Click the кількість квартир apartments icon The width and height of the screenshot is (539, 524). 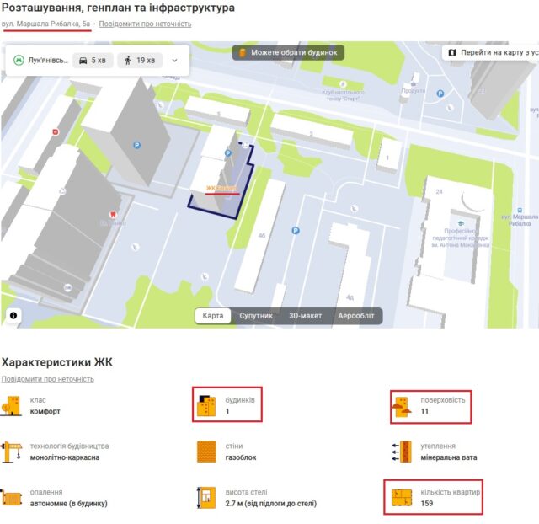(400, 498)
